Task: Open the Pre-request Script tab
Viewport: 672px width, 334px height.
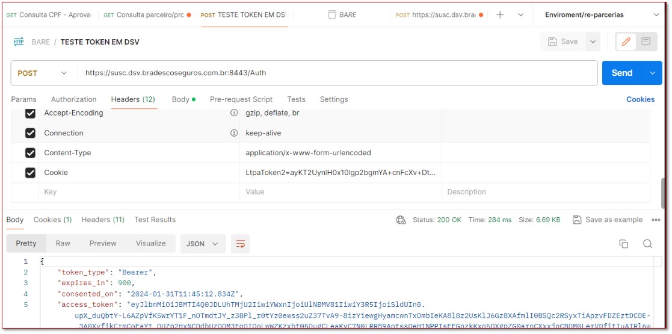Action: tap(241, 99)
